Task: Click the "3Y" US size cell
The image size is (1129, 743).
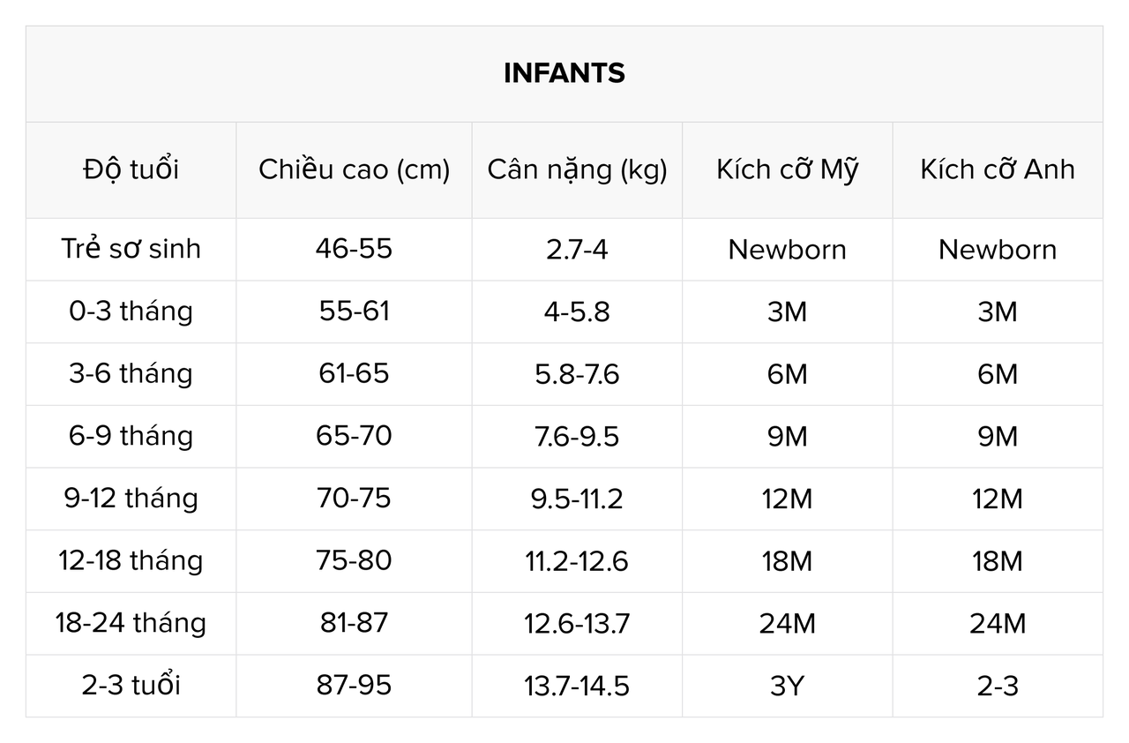Action: pos(787,686)
